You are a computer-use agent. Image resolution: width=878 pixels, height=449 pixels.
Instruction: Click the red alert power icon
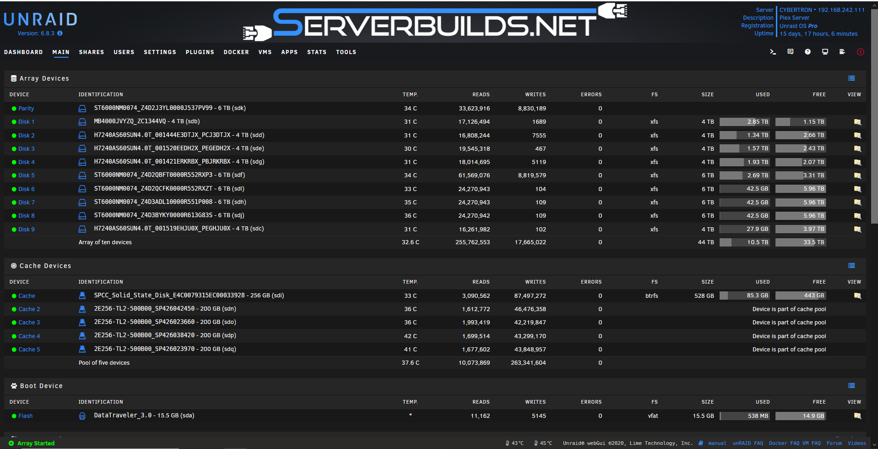(861, 52)
